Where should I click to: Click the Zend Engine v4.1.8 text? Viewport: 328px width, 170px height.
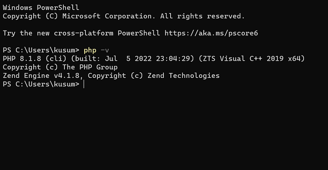tap(41, 76)
